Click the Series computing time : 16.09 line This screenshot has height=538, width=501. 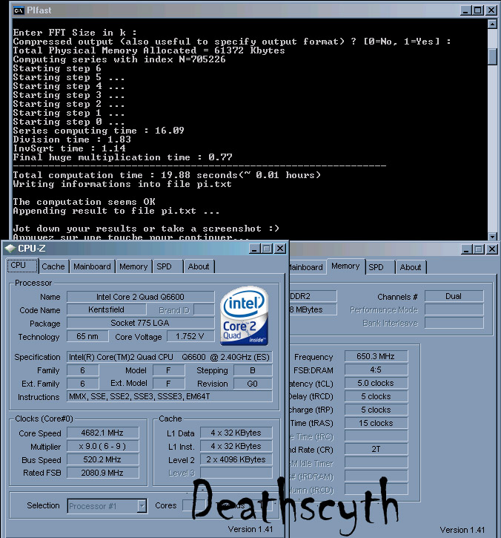point(99,131)
